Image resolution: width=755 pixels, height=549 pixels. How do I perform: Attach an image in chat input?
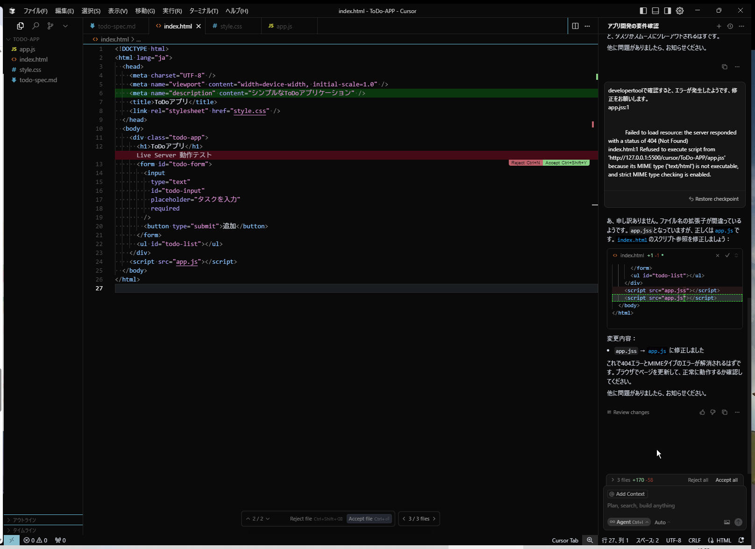(x=727, y=522)
